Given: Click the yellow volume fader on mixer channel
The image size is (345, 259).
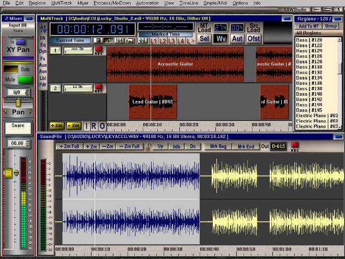Looking at the screenshot, I should (x=8, y=173).
